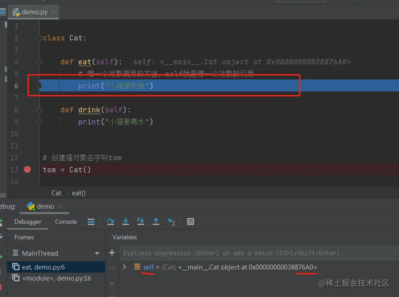Open the Console tab

click(66, 222)
